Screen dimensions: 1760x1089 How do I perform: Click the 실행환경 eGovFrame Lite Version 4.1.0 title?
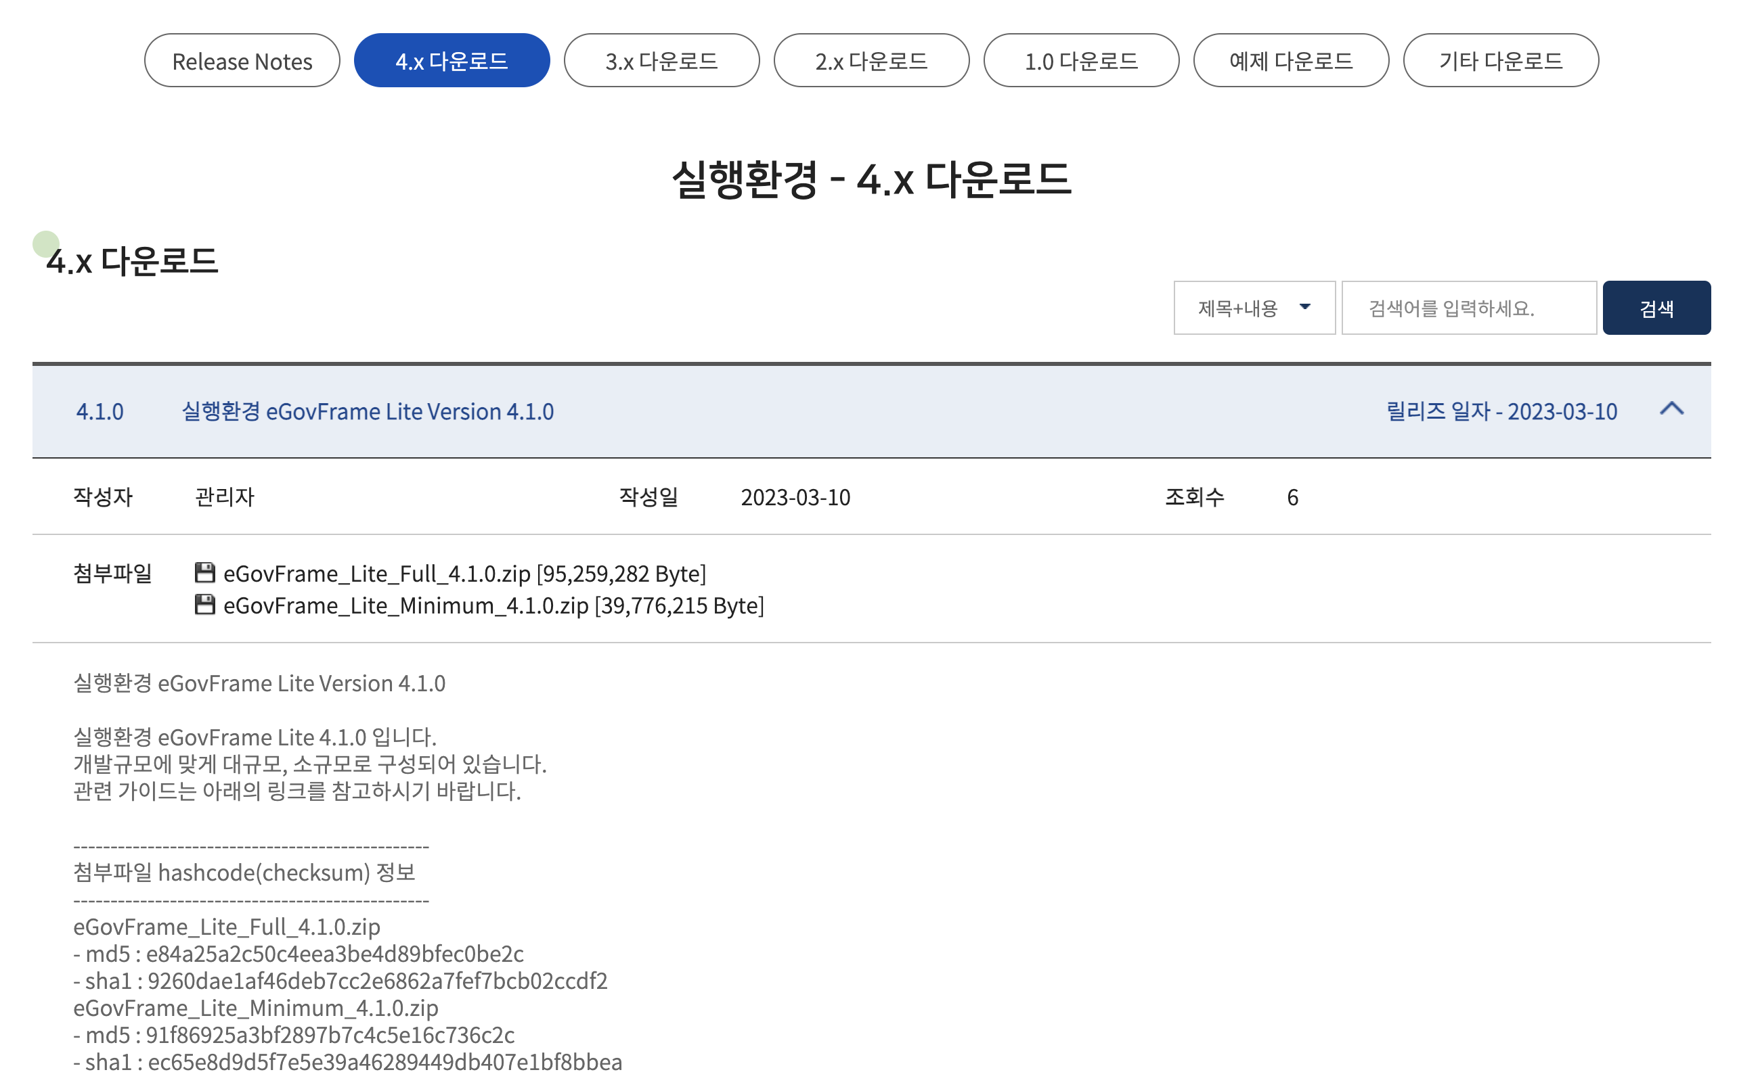click(368, 411)
